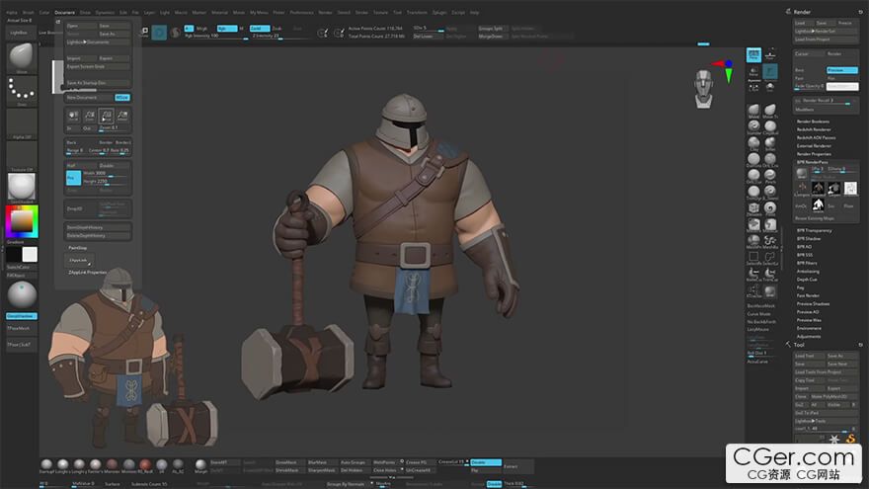Expand the BPR Transparency section
Image resolution: width=869 pixels, height=489 pixels.
pos(814,230)
